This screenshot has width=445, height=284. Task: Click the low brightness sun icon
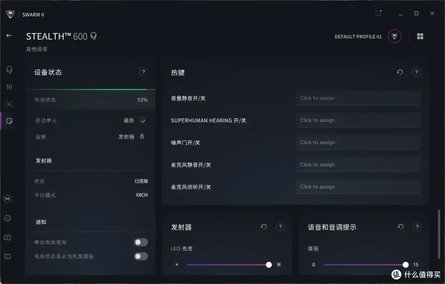[x=177, y=264]
